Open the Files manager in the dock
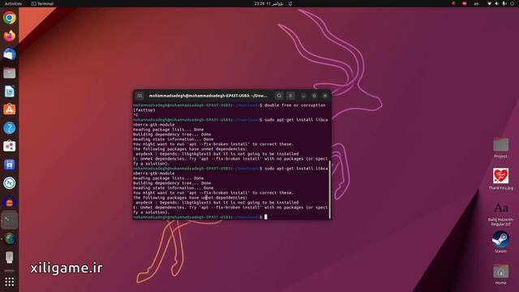 [9, 73]
